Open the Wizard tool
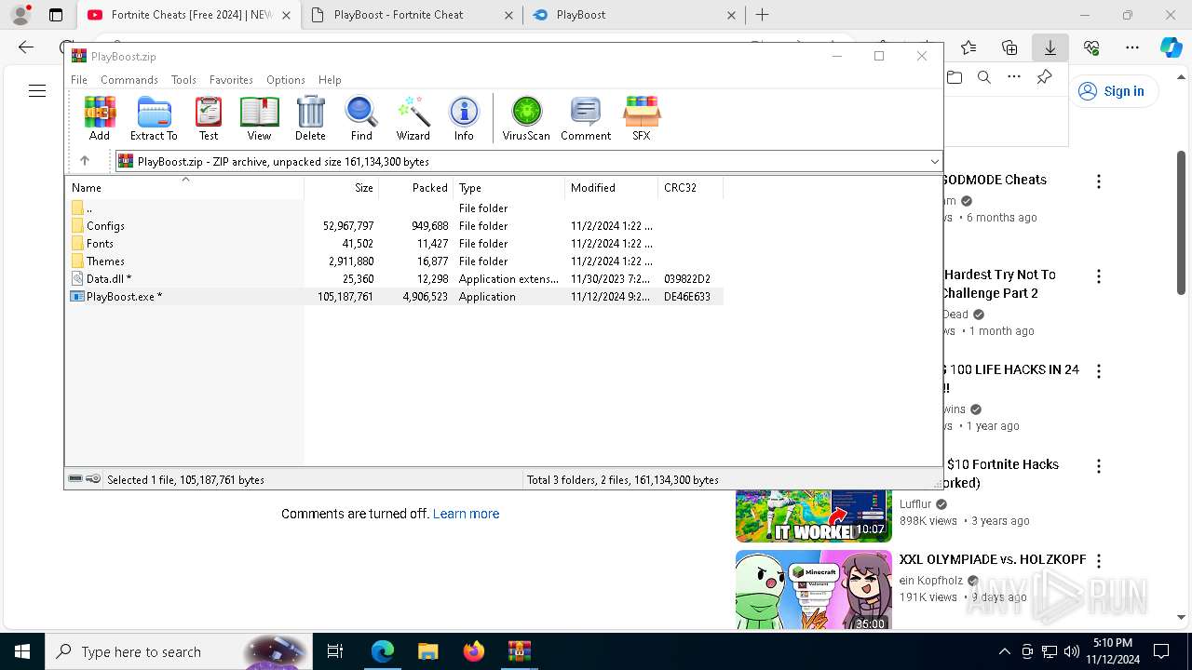 pyautogui.click(x=413, y=118)
